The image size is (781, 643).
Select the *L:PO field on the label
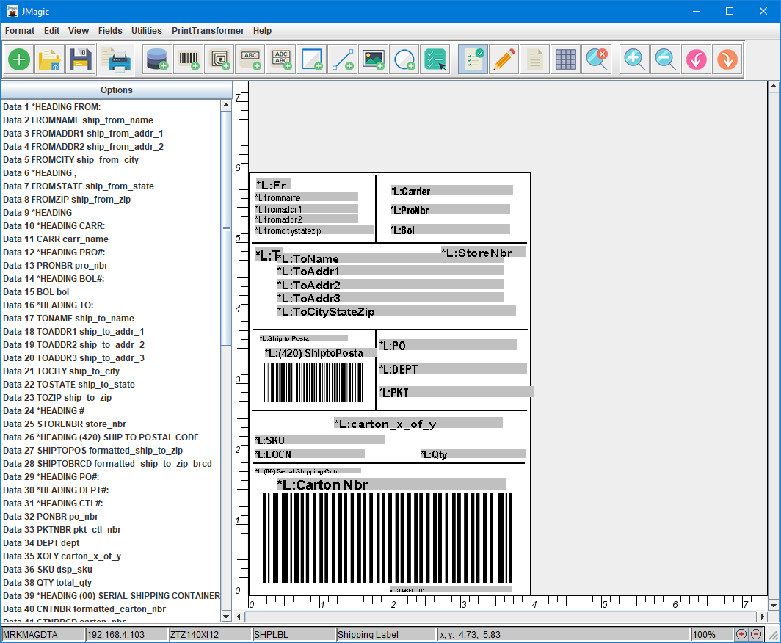(x=448, y=345)
